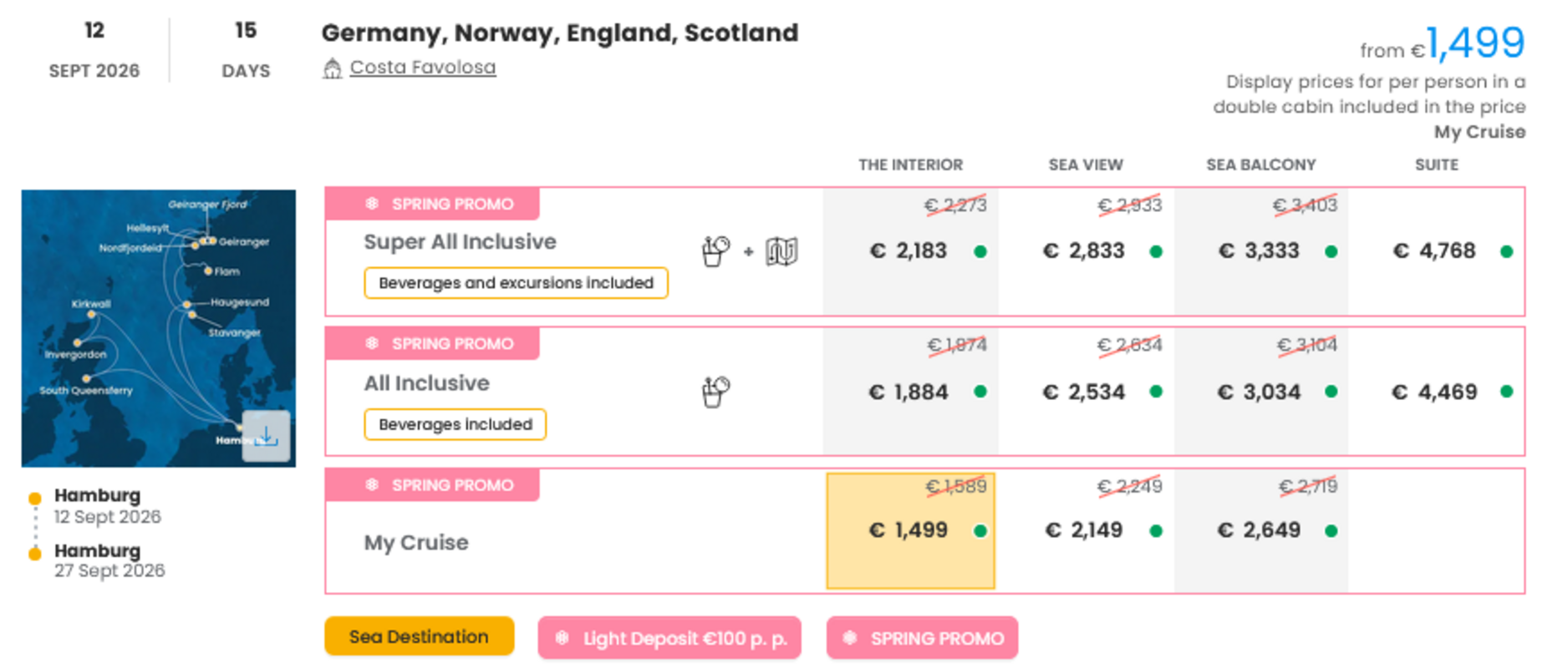Click the ship icon beside Costa Favolosa
Screen dimensions: 1542x668
(x=333, y=68)
